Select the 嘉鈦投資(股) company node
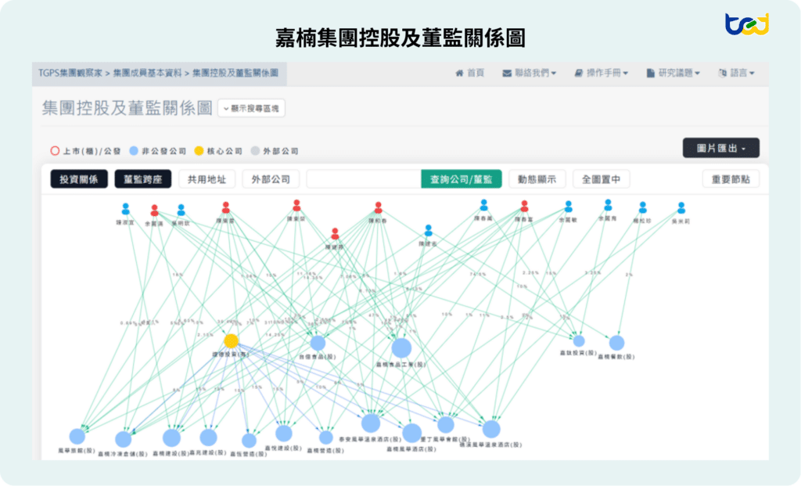The width and height of the screenshot is (801, 486). (579, 341)
